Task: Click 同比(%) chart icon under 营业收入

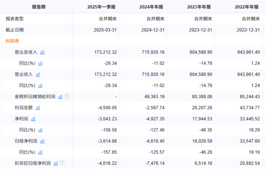Action: coord(40,86)
